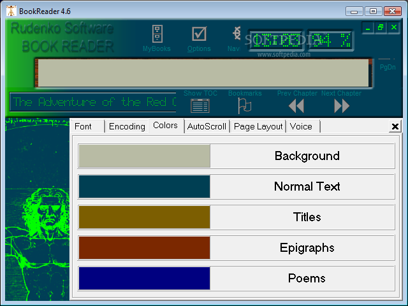This screenshot has width=408, height=306.
Task: Open the MyBooks cabinet icon
Action: click(x=157, y=34)
